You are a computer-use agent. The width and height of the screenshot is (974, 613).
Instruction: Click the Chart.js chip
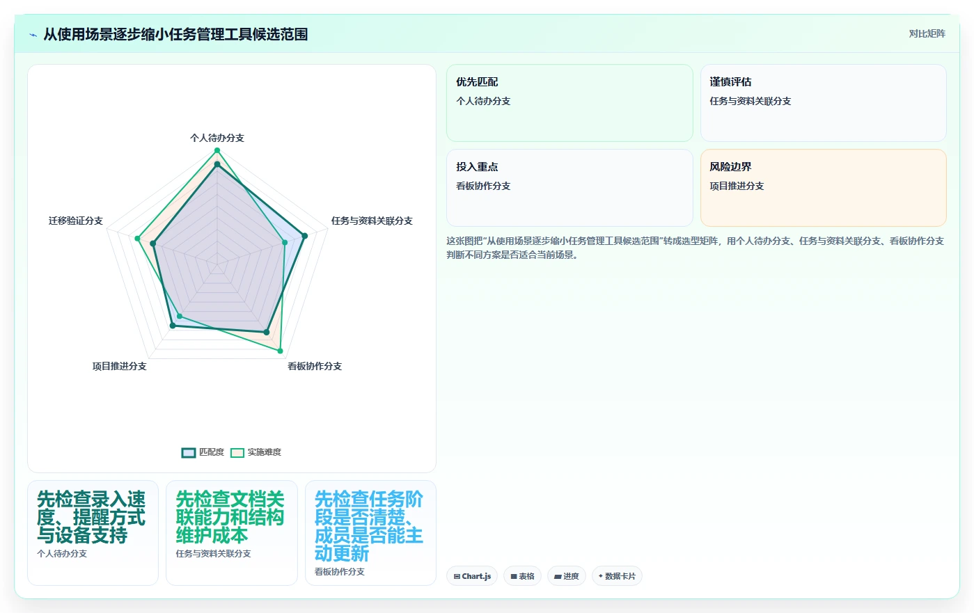click(472, 576)
